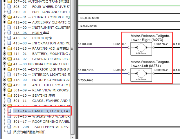Image resolution: width=180 pixels, height=139 pixels.
Task: Click connector label C0617S-1
Action: (120, 44)
